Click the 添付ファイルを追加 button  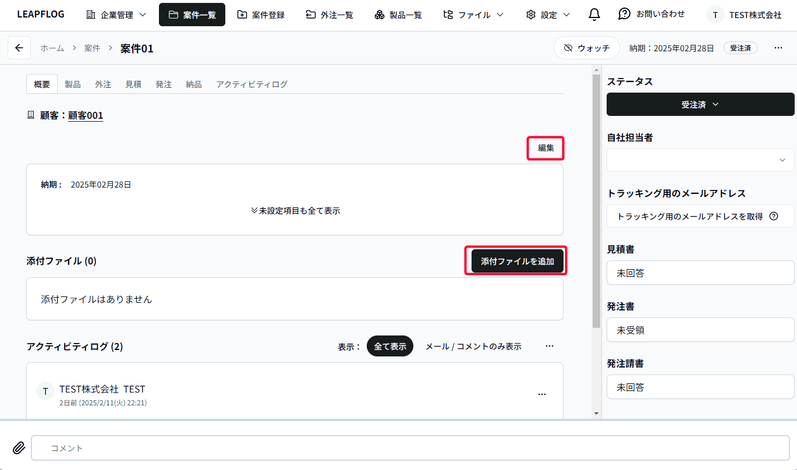tap(517, 261)
